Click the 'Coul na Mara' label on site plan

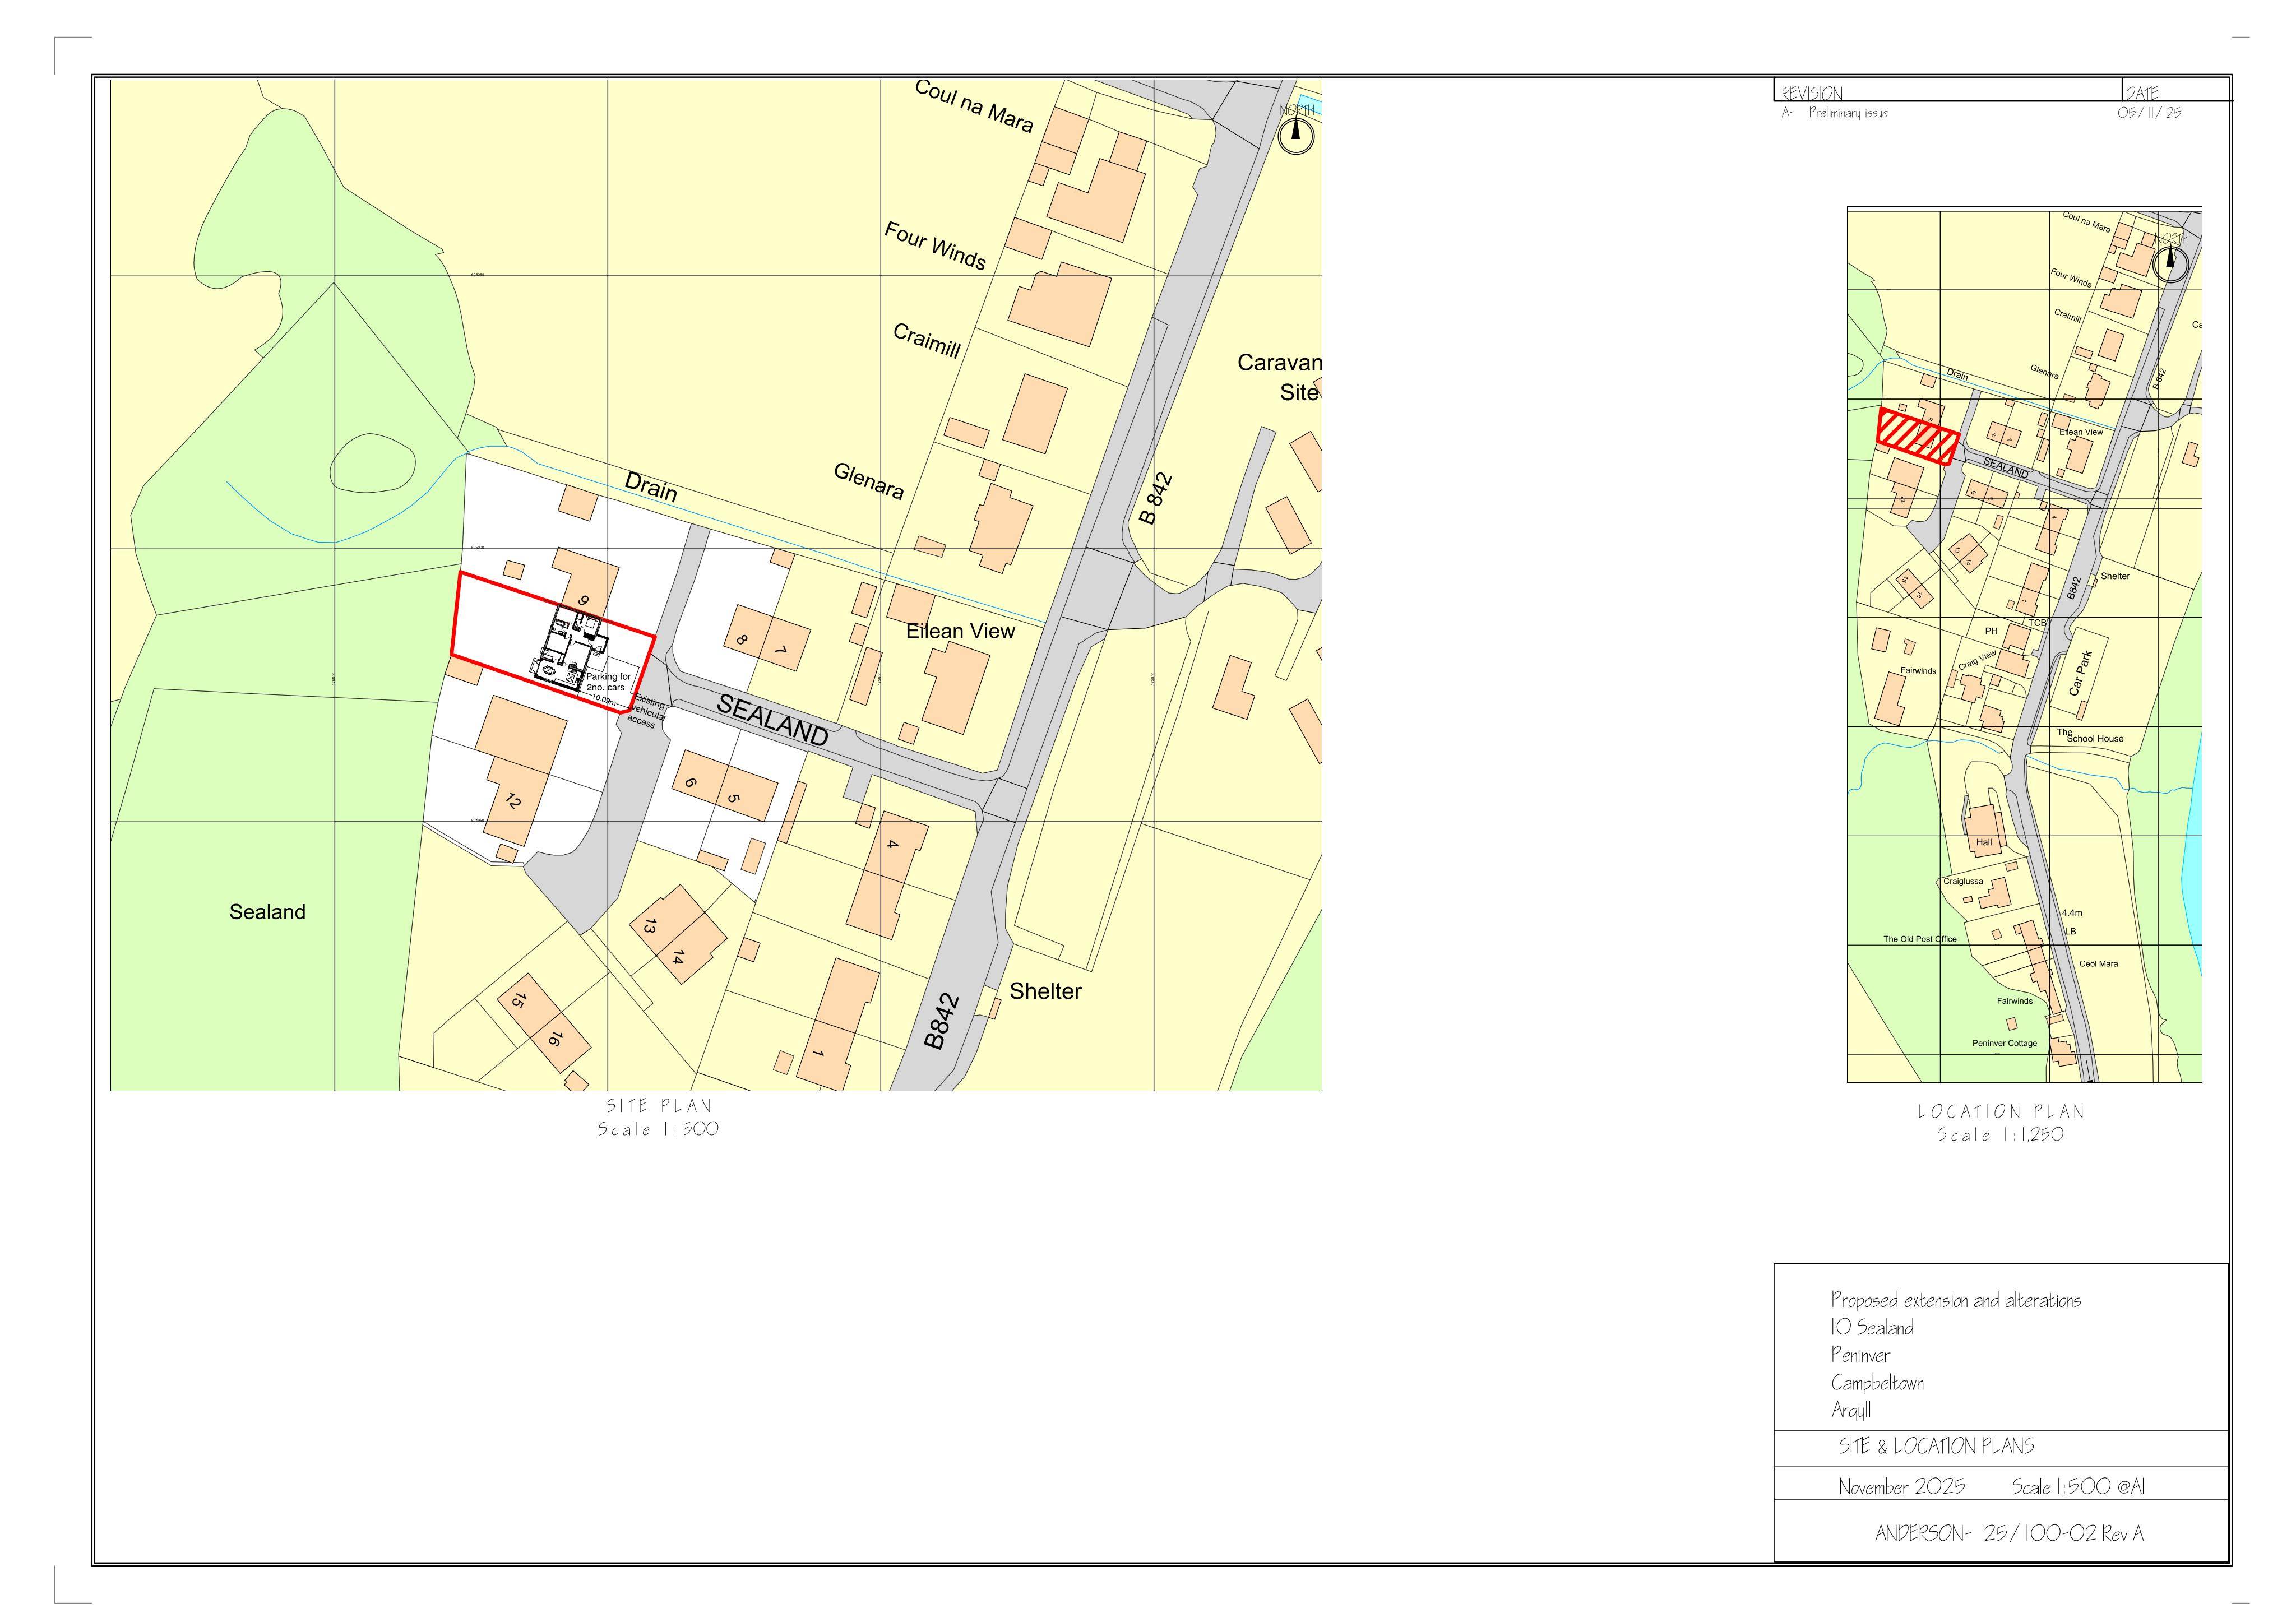(x=974, y=106)
